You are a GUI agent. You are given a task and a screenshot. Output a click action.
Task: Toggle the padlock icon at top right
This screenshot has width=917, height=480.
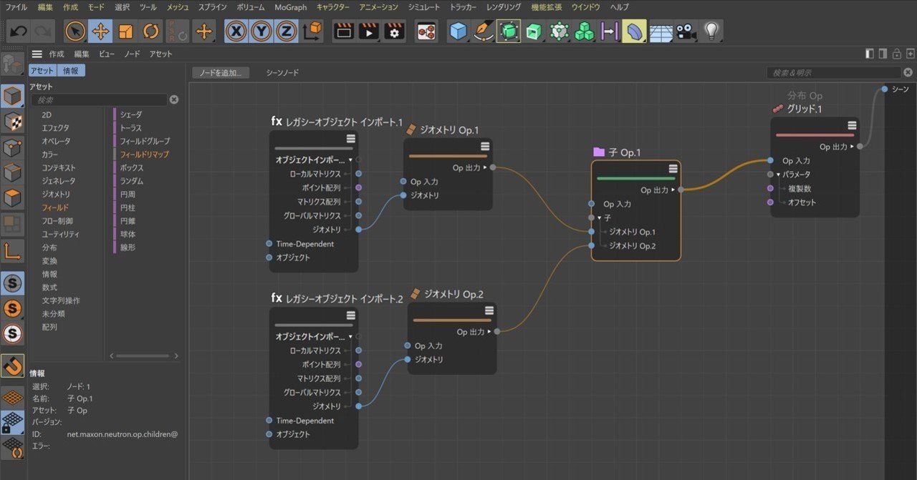(x=897, y=54)
